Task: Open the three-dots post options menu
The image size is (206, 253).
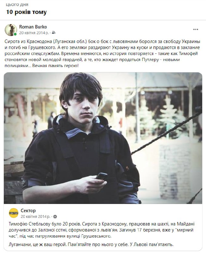Action: [x=196, y=29]
